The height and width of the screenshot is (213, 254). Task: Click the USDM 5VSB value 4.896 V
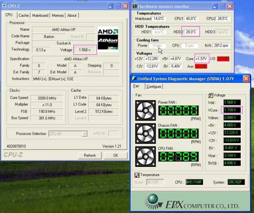232,163
